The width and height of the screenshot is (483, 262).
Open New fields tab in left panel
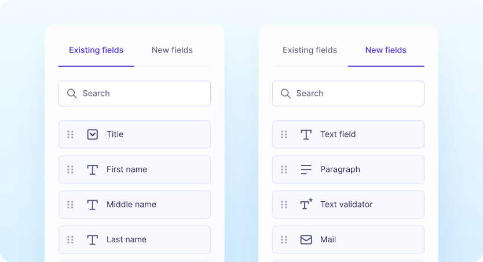(172, 50)
